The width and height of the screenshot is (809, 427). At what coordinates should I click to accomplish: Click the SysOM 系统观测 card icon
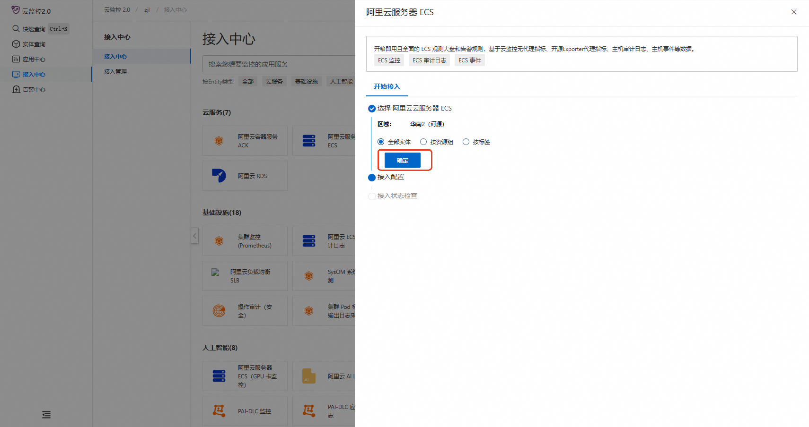[309, 276]
